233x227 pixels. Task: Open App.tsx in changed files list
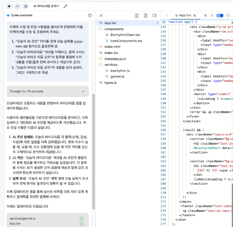click(15, 224)
